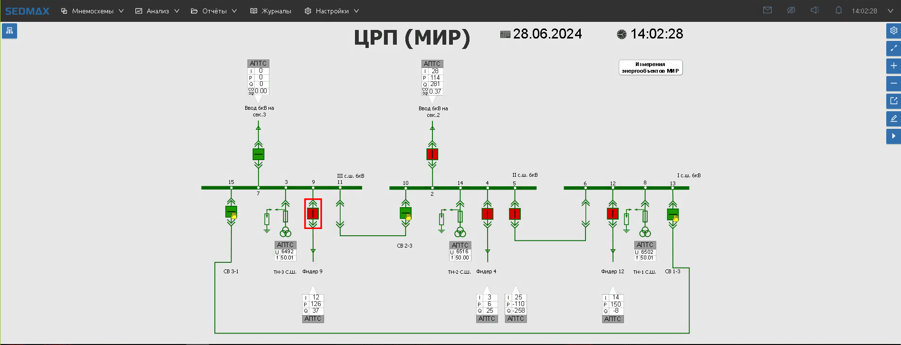901x345 pixels.
Task: Toggle sound with the speaker icon
Action: [815, 10]
